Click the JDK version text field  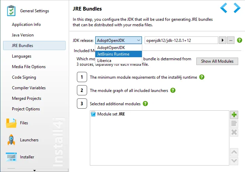(x=181, y=40)
